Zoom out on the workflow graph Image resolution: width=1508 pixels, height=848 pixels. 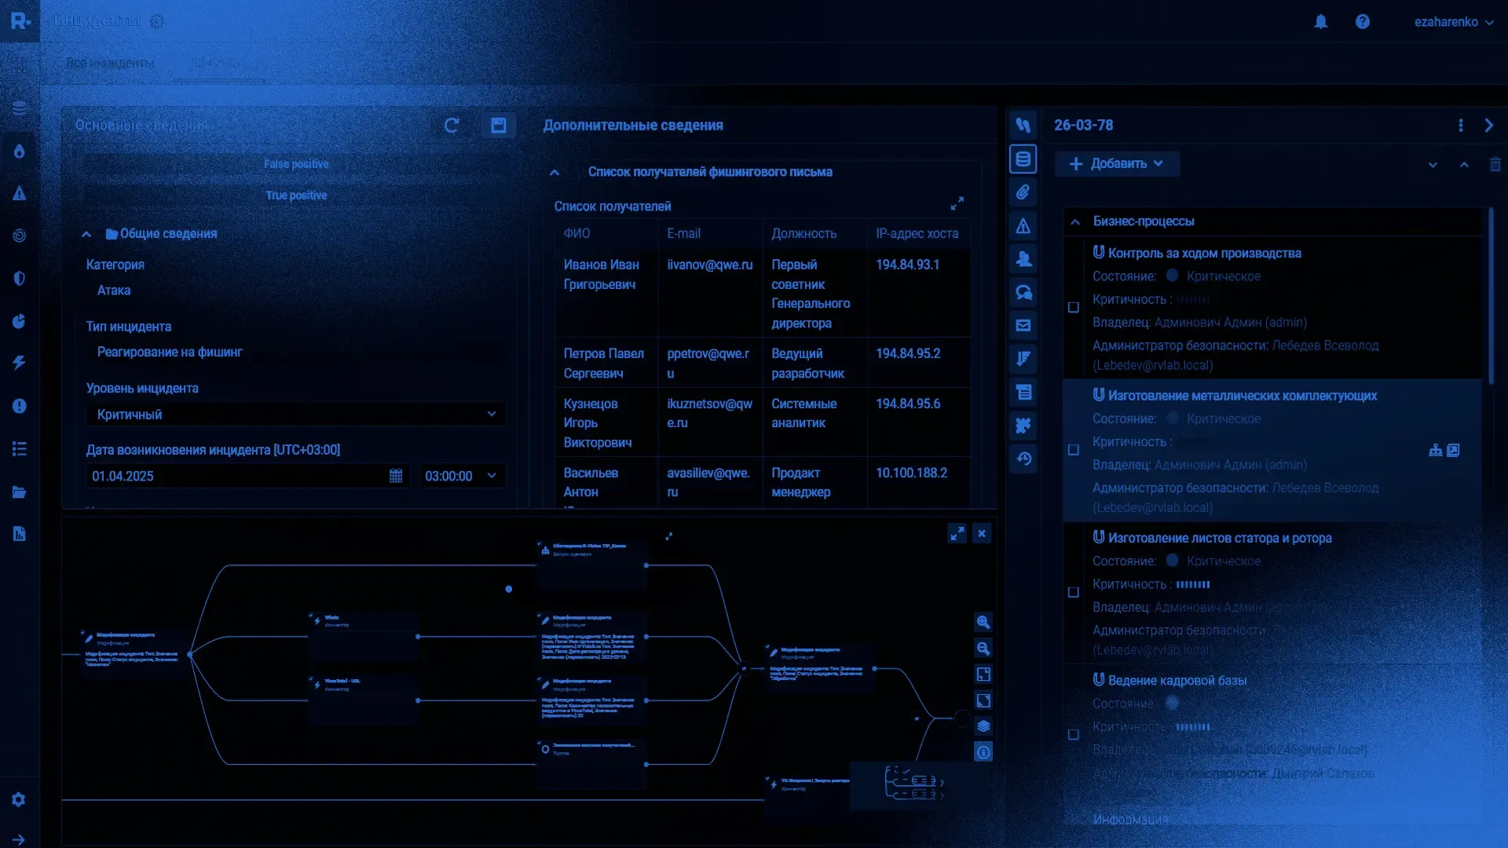click(x=983, y=648)
